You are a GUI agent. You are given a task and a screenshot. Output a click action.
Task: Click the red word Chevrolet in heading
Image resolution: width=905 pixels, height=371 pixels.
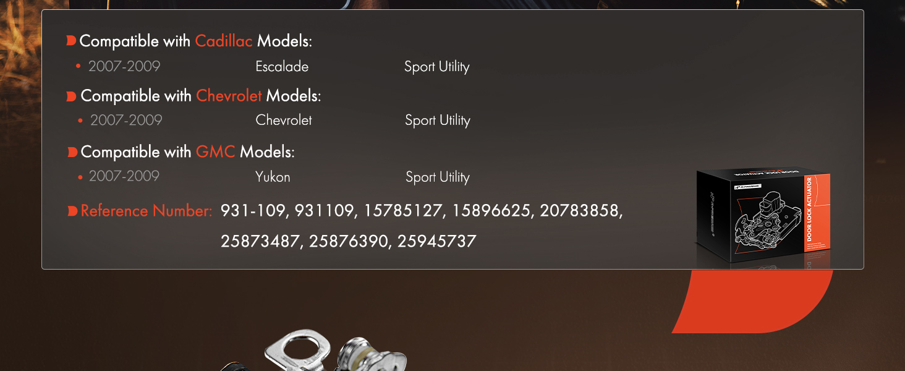tap(229, 96)
